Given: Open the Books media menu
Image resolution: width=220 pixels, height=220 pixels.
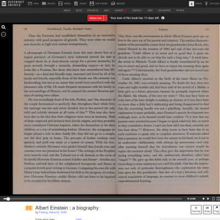Looking at the screenshot, I should pyautogui.click(x=48, y=3).
